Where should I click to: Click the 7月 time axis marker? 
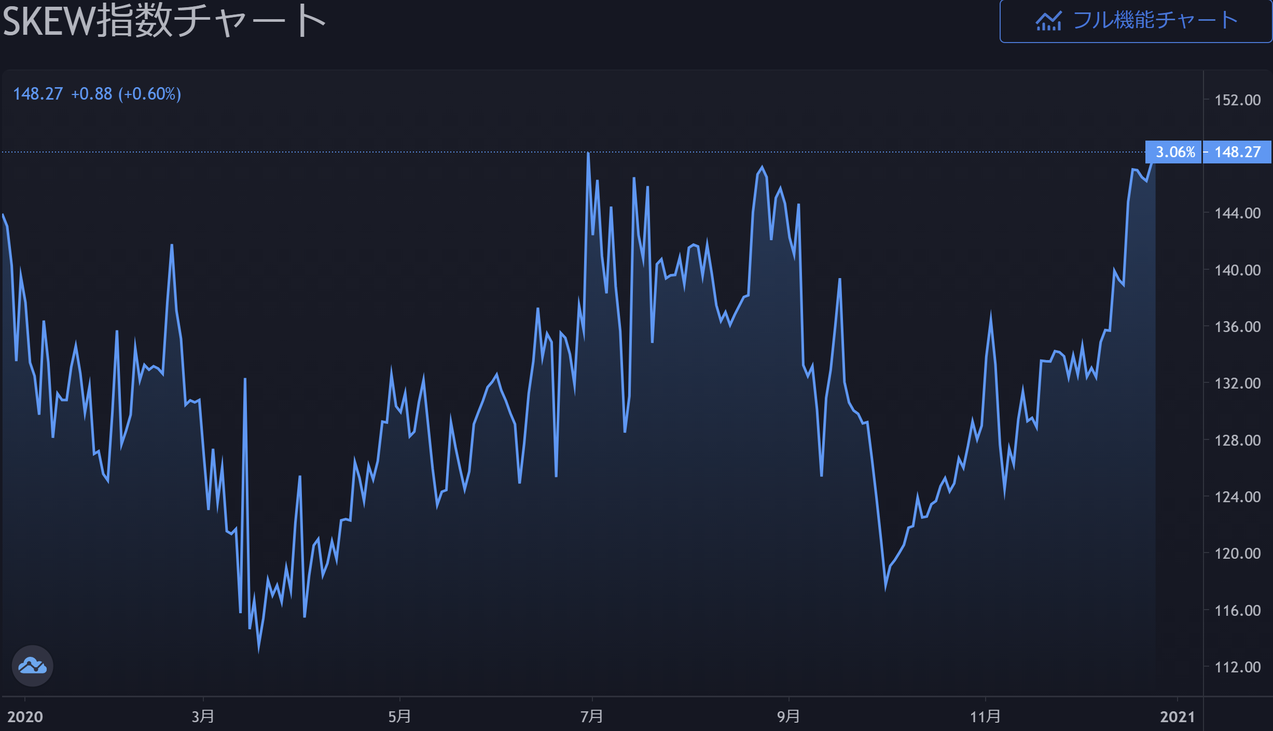pyautogui.click(x=591, y=716)
